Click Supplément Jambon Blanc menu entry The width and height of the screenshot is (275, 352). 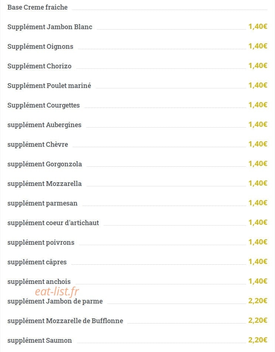click(50, 27)
